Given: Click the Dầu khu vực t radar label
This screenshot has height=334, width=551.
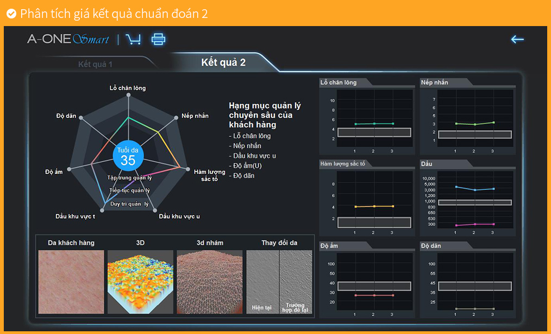Looking at the screenshot, I should point(75,216).
